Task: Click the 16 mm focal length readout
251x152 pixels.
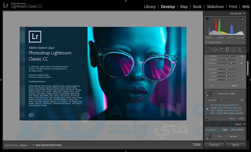Action: 220,37
